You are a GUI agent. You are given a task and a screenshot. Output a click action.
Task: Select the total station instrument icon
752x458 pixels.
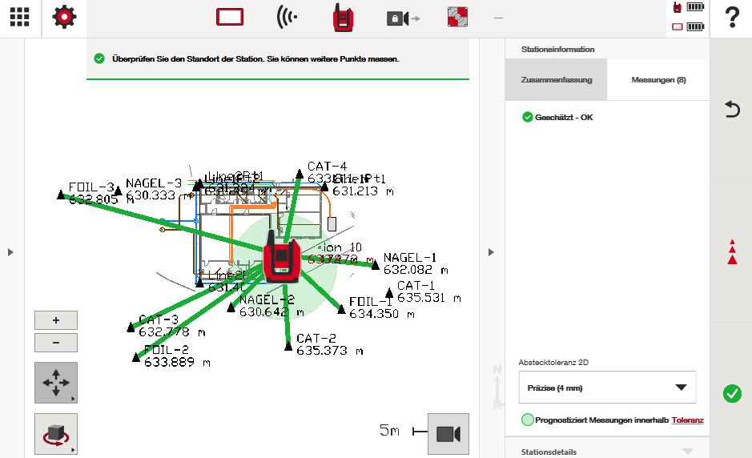344,18
